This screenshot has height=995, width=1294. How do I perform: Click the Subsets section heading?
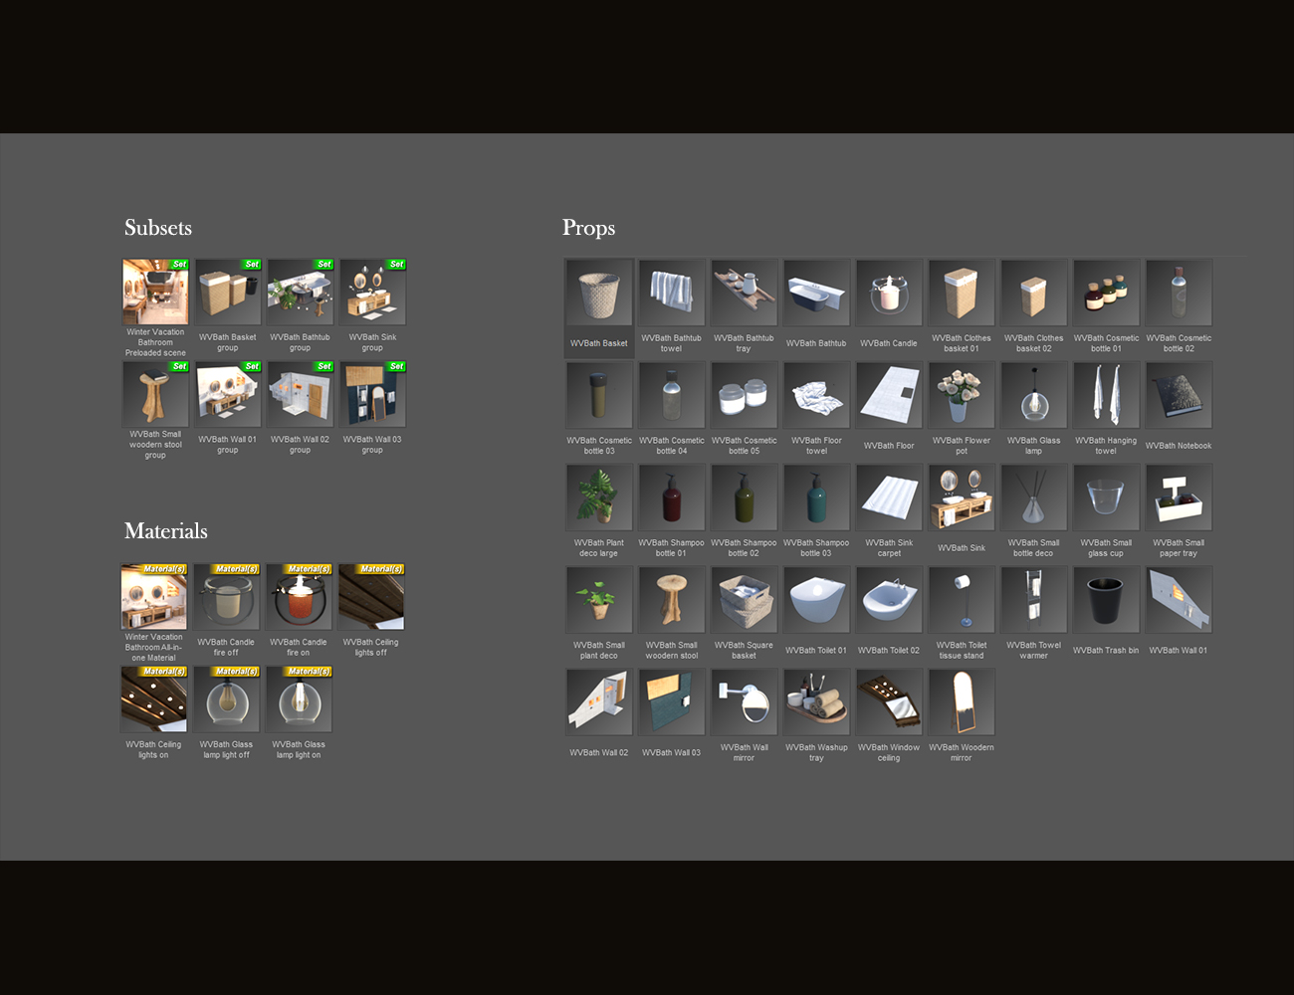coord(158,228)
